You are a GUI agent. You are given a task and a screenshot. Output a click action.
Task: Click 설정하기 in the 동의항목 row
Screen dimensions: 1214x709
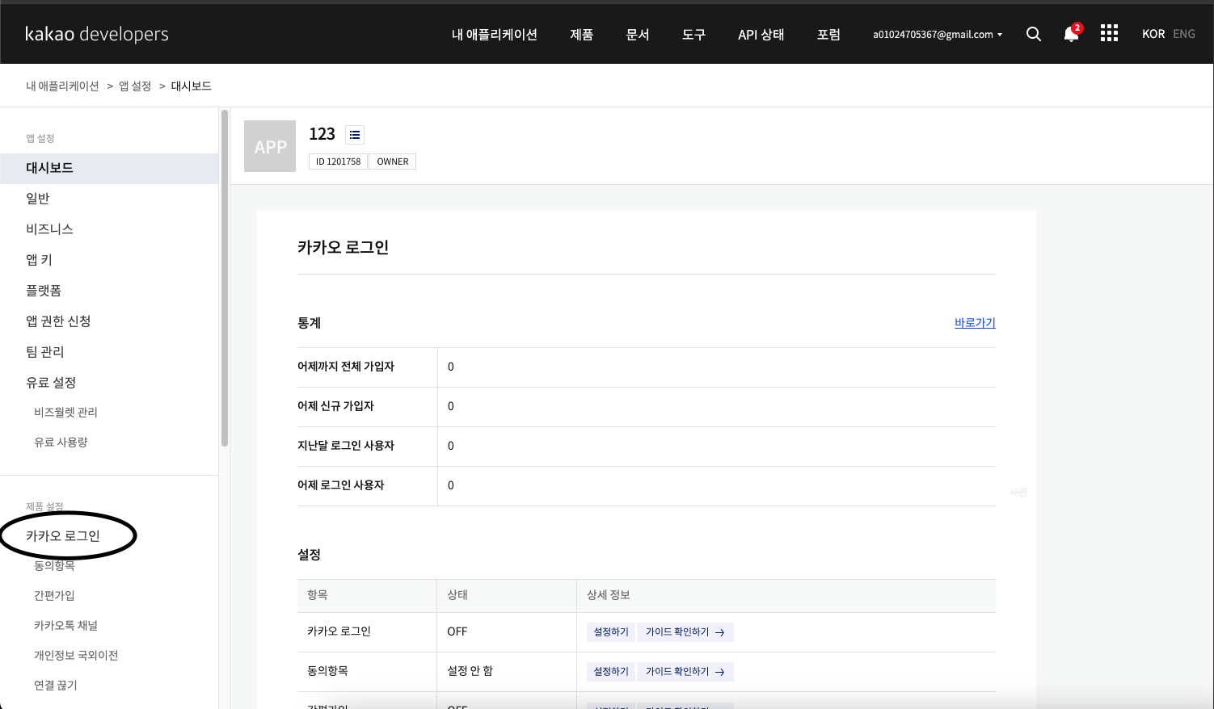coord(611,672)
